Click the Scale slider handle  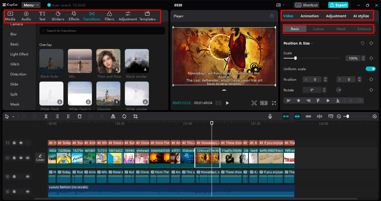pos(295,58)
